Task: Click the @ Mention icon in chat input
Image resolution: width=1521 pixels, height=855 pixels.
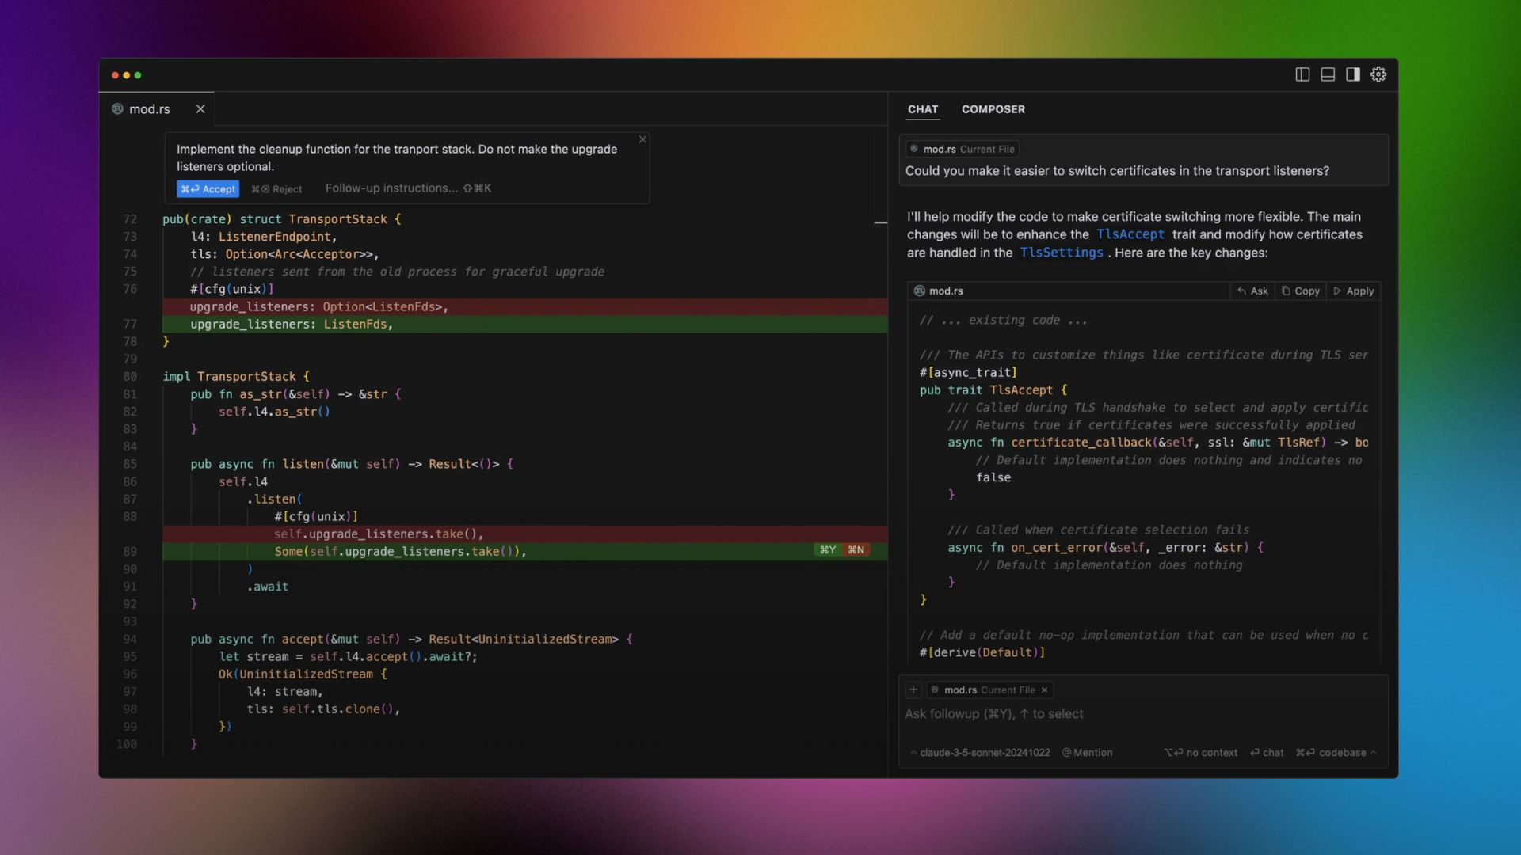Action: [1068, 753]
